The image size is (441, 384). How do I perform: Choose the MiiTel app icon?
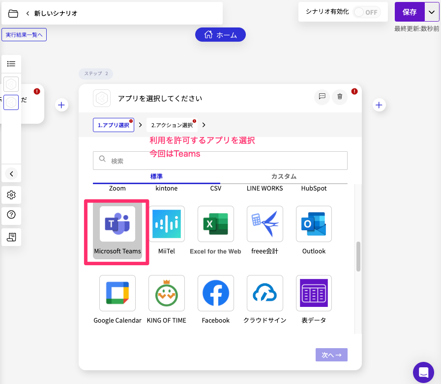click(x=167, y=224)
